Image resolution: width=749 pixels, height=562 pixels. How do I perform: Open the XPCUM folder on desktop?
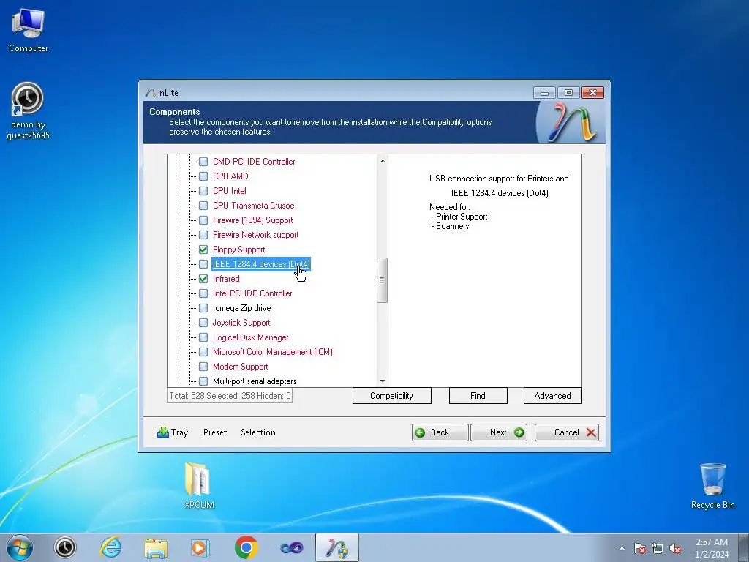tap(199, 486)
